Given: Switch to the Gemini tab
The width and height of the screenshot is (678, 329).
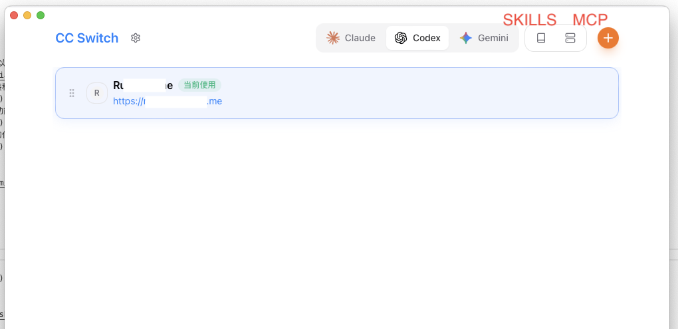Looking at the screenshot, I should 493,38.
